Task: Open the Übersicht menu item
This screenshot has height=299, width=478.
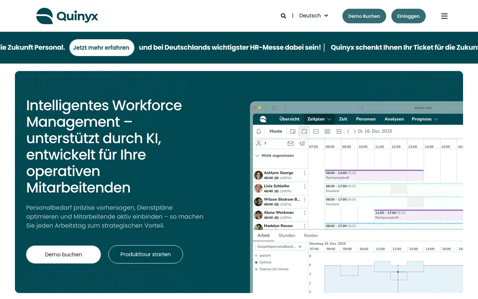Action: click(289, 119)
